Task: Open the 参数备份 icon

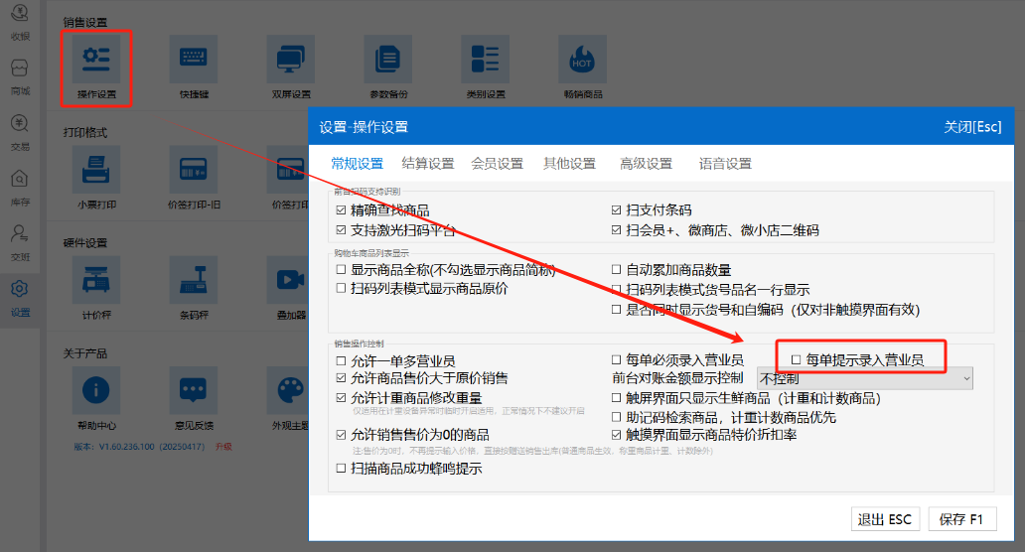Action: pos(388,59)
